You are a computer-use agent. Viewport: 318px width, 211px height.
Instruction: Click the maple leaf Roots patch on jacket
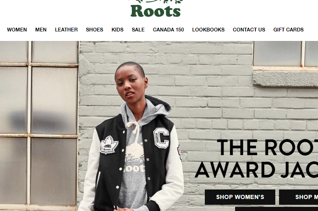pyautogui.click(x=109, y=145)
